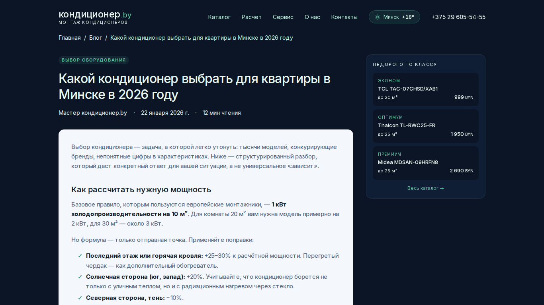Click the 12 мин чтения label

pyautogui.click(x=222, y=113)
